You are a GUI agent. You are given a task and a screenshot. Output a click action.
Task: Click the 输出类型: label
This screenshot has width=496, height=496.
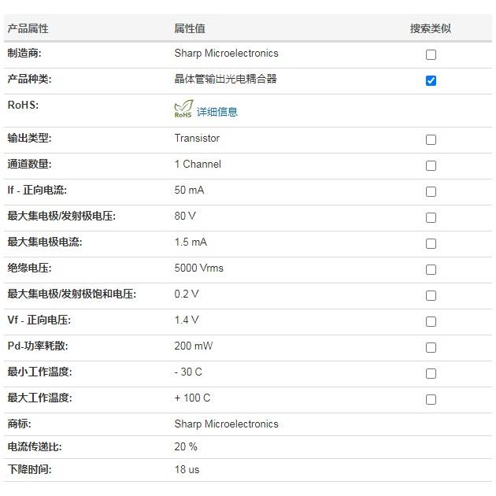(x=29, y=139)
